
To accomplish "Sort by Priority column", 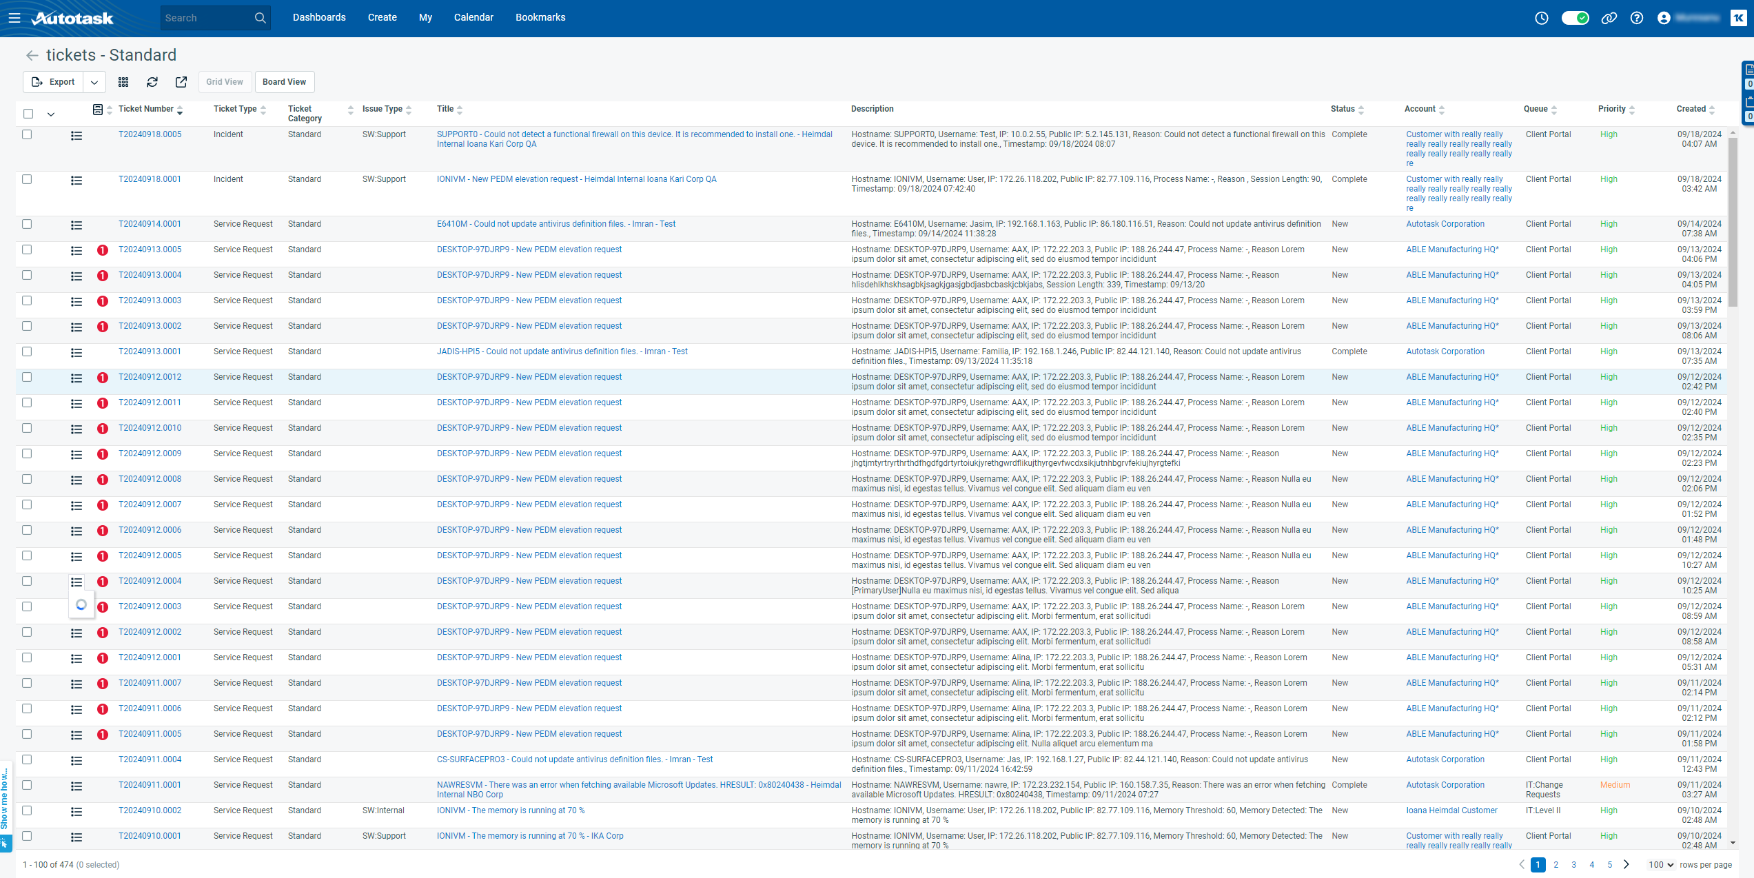I will click(x=1617, y=109).
